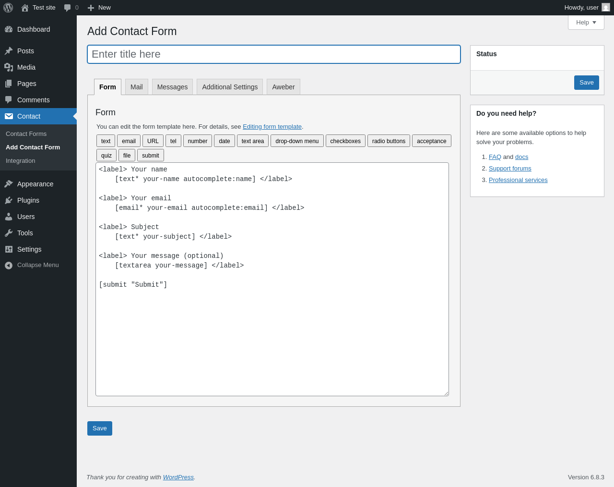Screen dimensions: 614x487
Task: Open the Appearance paintbrush icon
Action: tap(9, 184)
